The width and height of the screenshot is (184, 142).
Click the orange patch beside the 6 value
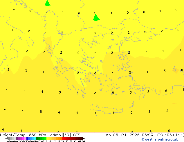[x=175, y=70]
